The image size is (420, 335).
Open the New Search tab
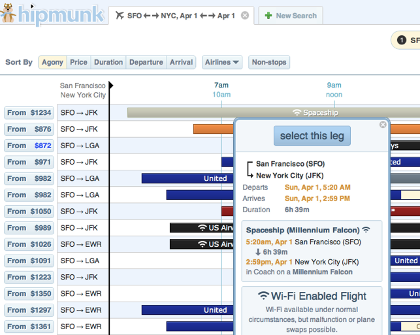pyautogui.click(x=291, y=16)
